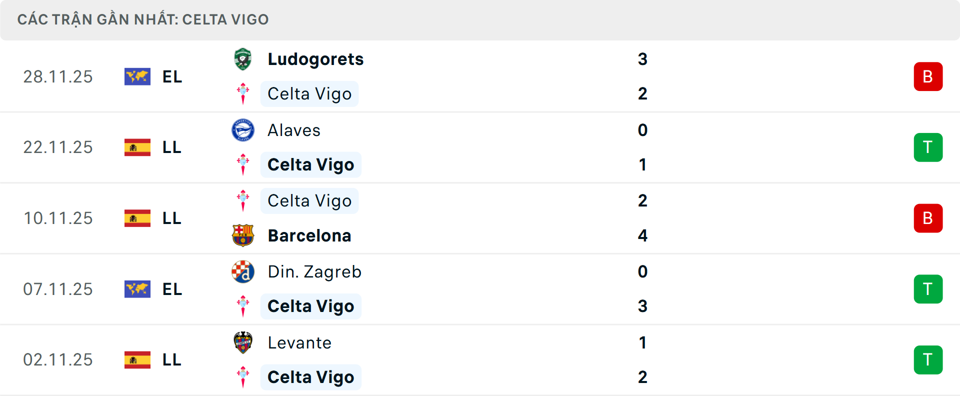Open the Celta Vigo team name link
This screenshot has width=960, height=396.
tap(309, 93)
